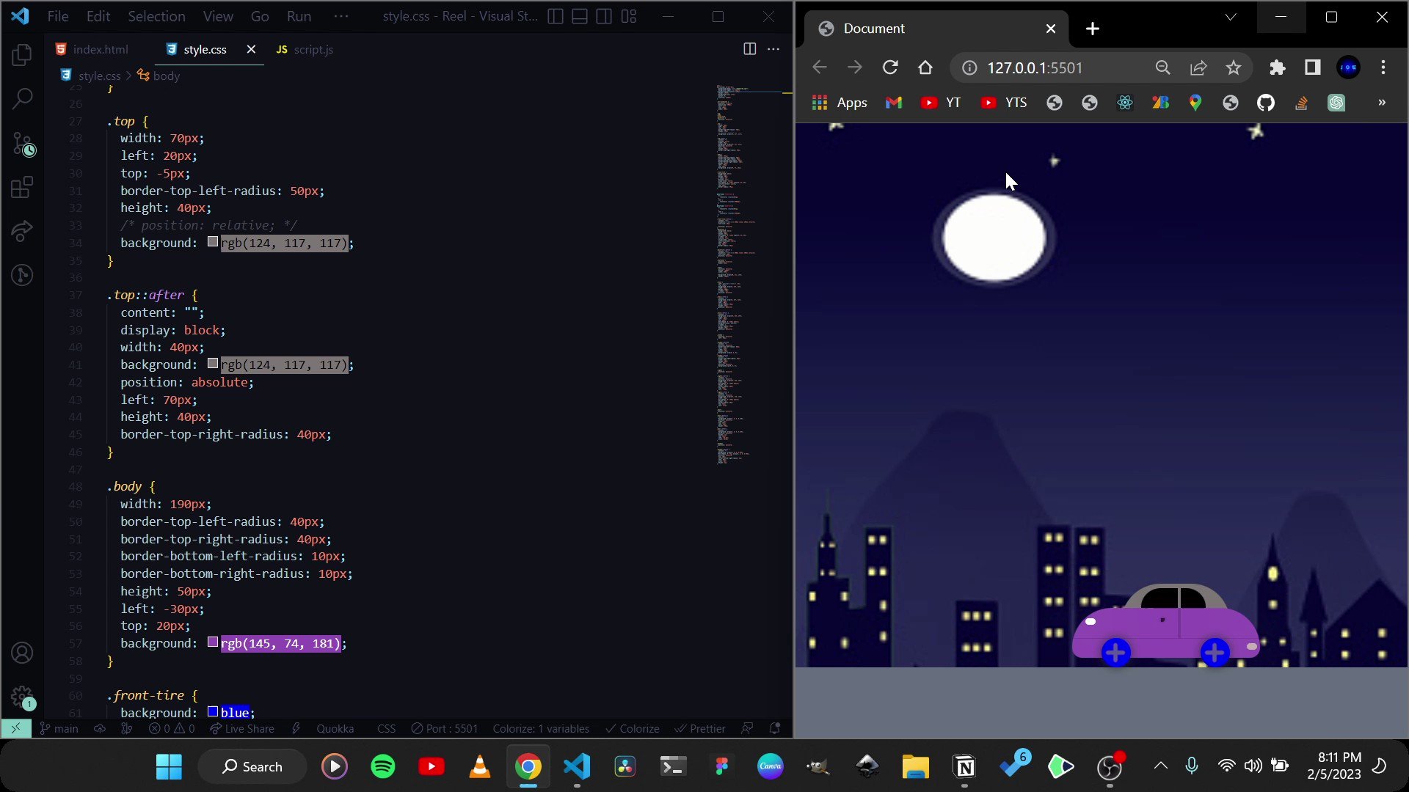Toggle primary side bar layout icon

pyautogui.click(x=556, y=16)
